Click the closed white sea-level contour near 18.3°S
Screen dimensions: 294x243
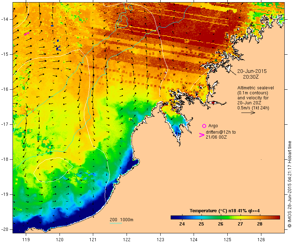(53, 170)
